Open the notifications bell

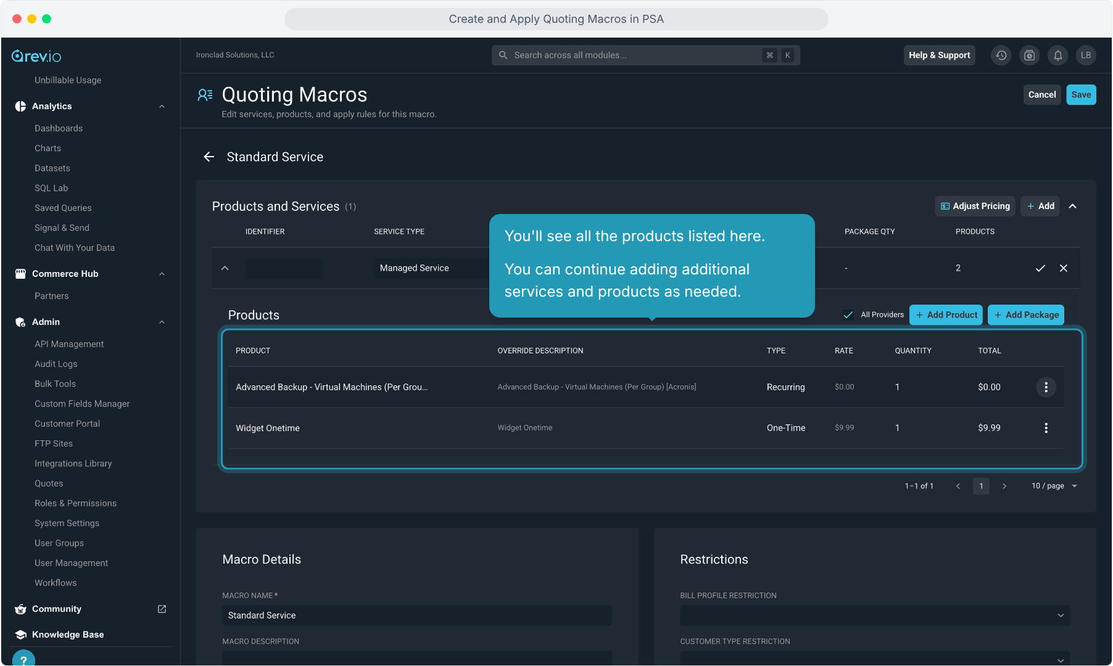tap(1058, 55)
